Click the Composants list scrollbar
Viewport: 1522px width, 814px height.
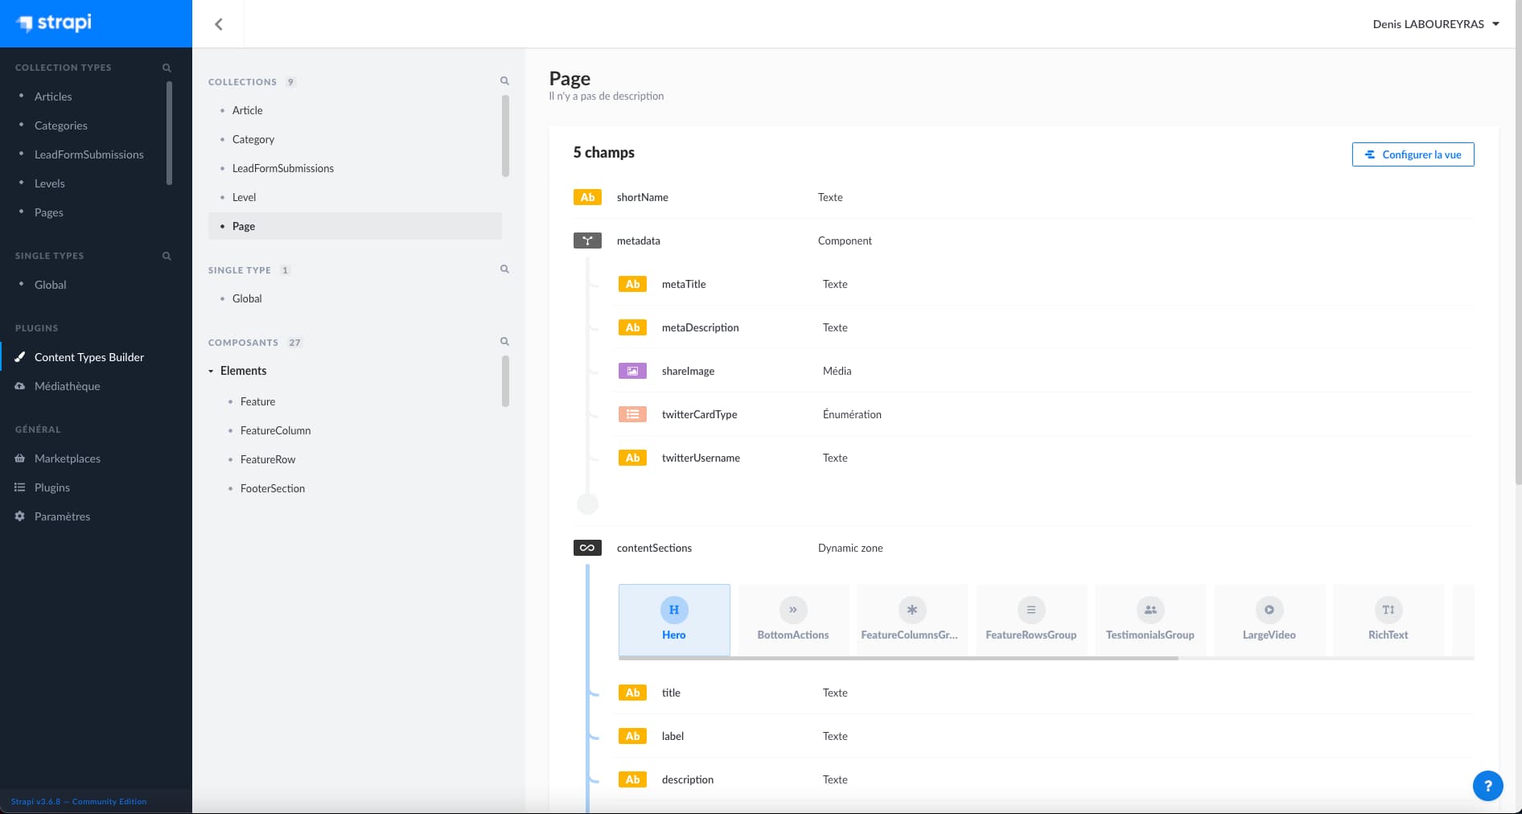(x=505, y=381)
